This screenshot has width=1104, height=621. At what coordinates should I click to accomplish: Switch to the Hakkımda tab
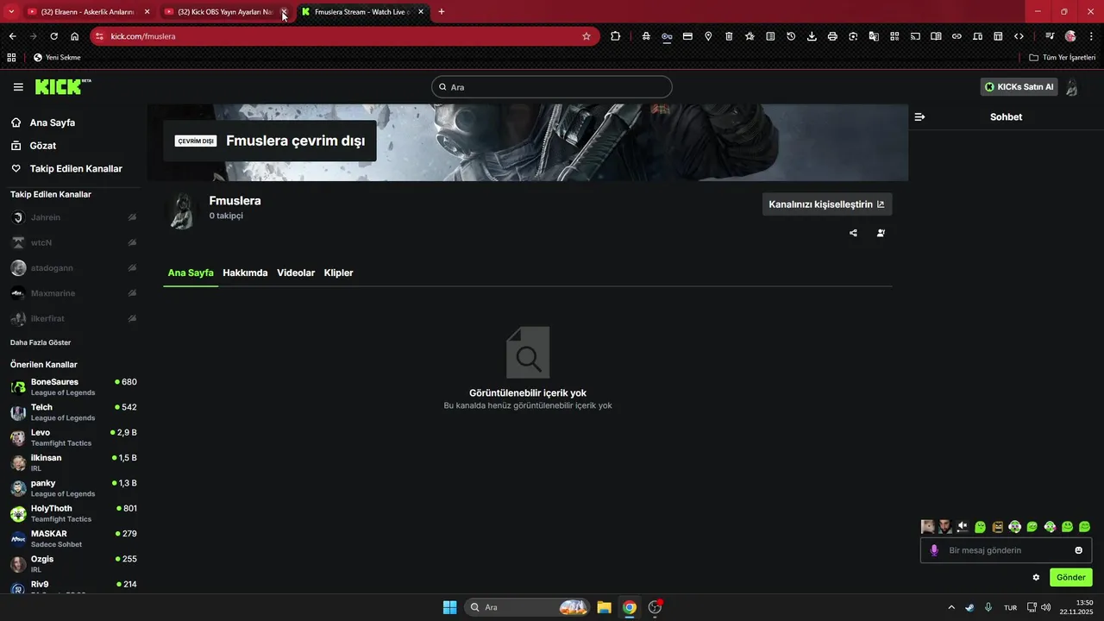coord(245,273)
